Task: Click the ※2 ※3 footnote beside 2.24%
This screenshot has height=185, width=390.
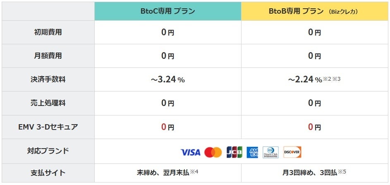Action: coord(333,79)
